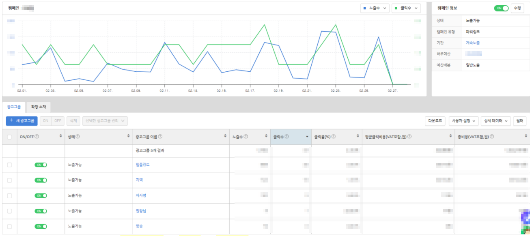Open the 지역 ad group link
The width and height of the screenshot is (532, 236).
click(139, 180)
